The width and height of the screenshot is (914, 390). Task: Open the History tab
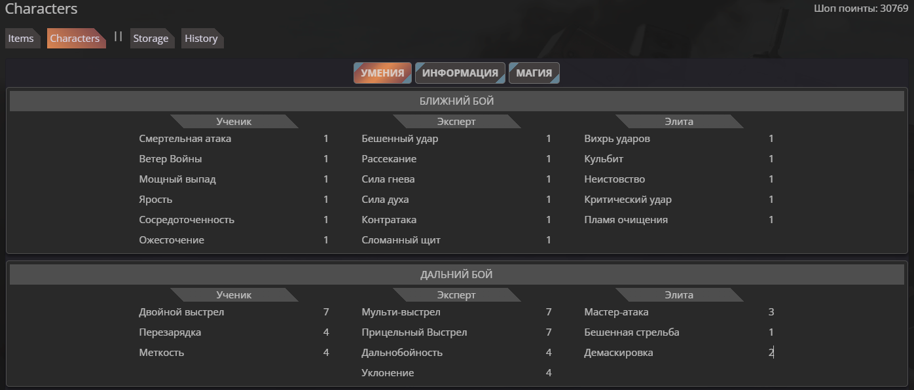coord(202,39)
